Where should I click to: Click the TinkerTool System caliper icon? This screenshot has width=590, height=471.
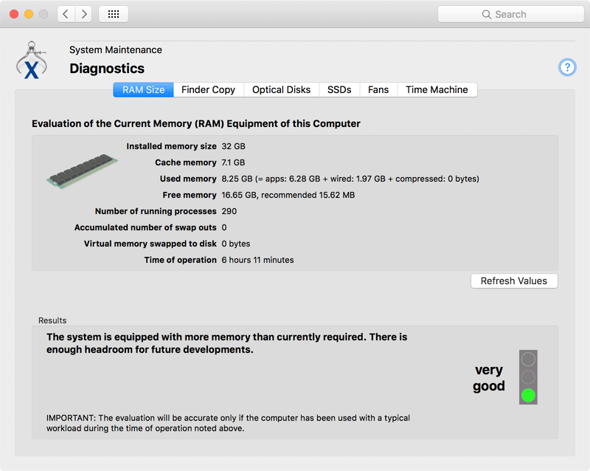pyautogui.click(x=31, y=61)
